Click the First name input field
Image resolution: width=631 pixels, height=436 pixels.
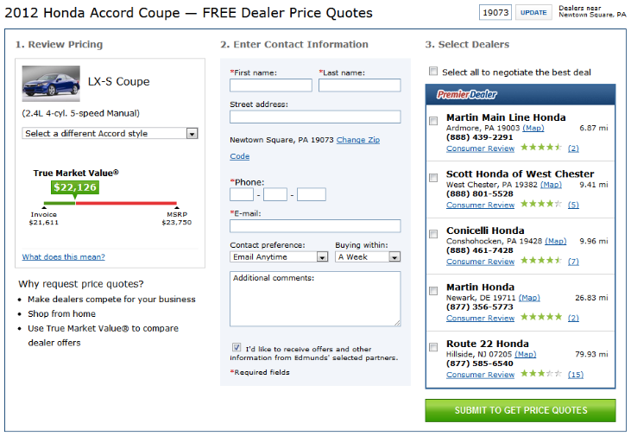tap(271, 85)
